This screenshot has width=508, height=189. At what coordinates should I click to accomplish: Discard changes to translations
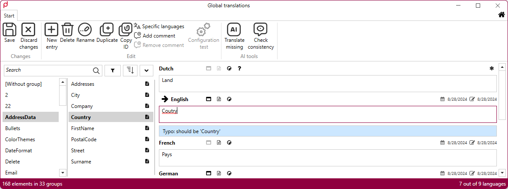pyautogui.click(x=29, y=36)
